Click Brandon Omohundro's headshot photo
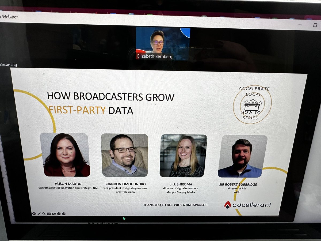 point(124,155)
